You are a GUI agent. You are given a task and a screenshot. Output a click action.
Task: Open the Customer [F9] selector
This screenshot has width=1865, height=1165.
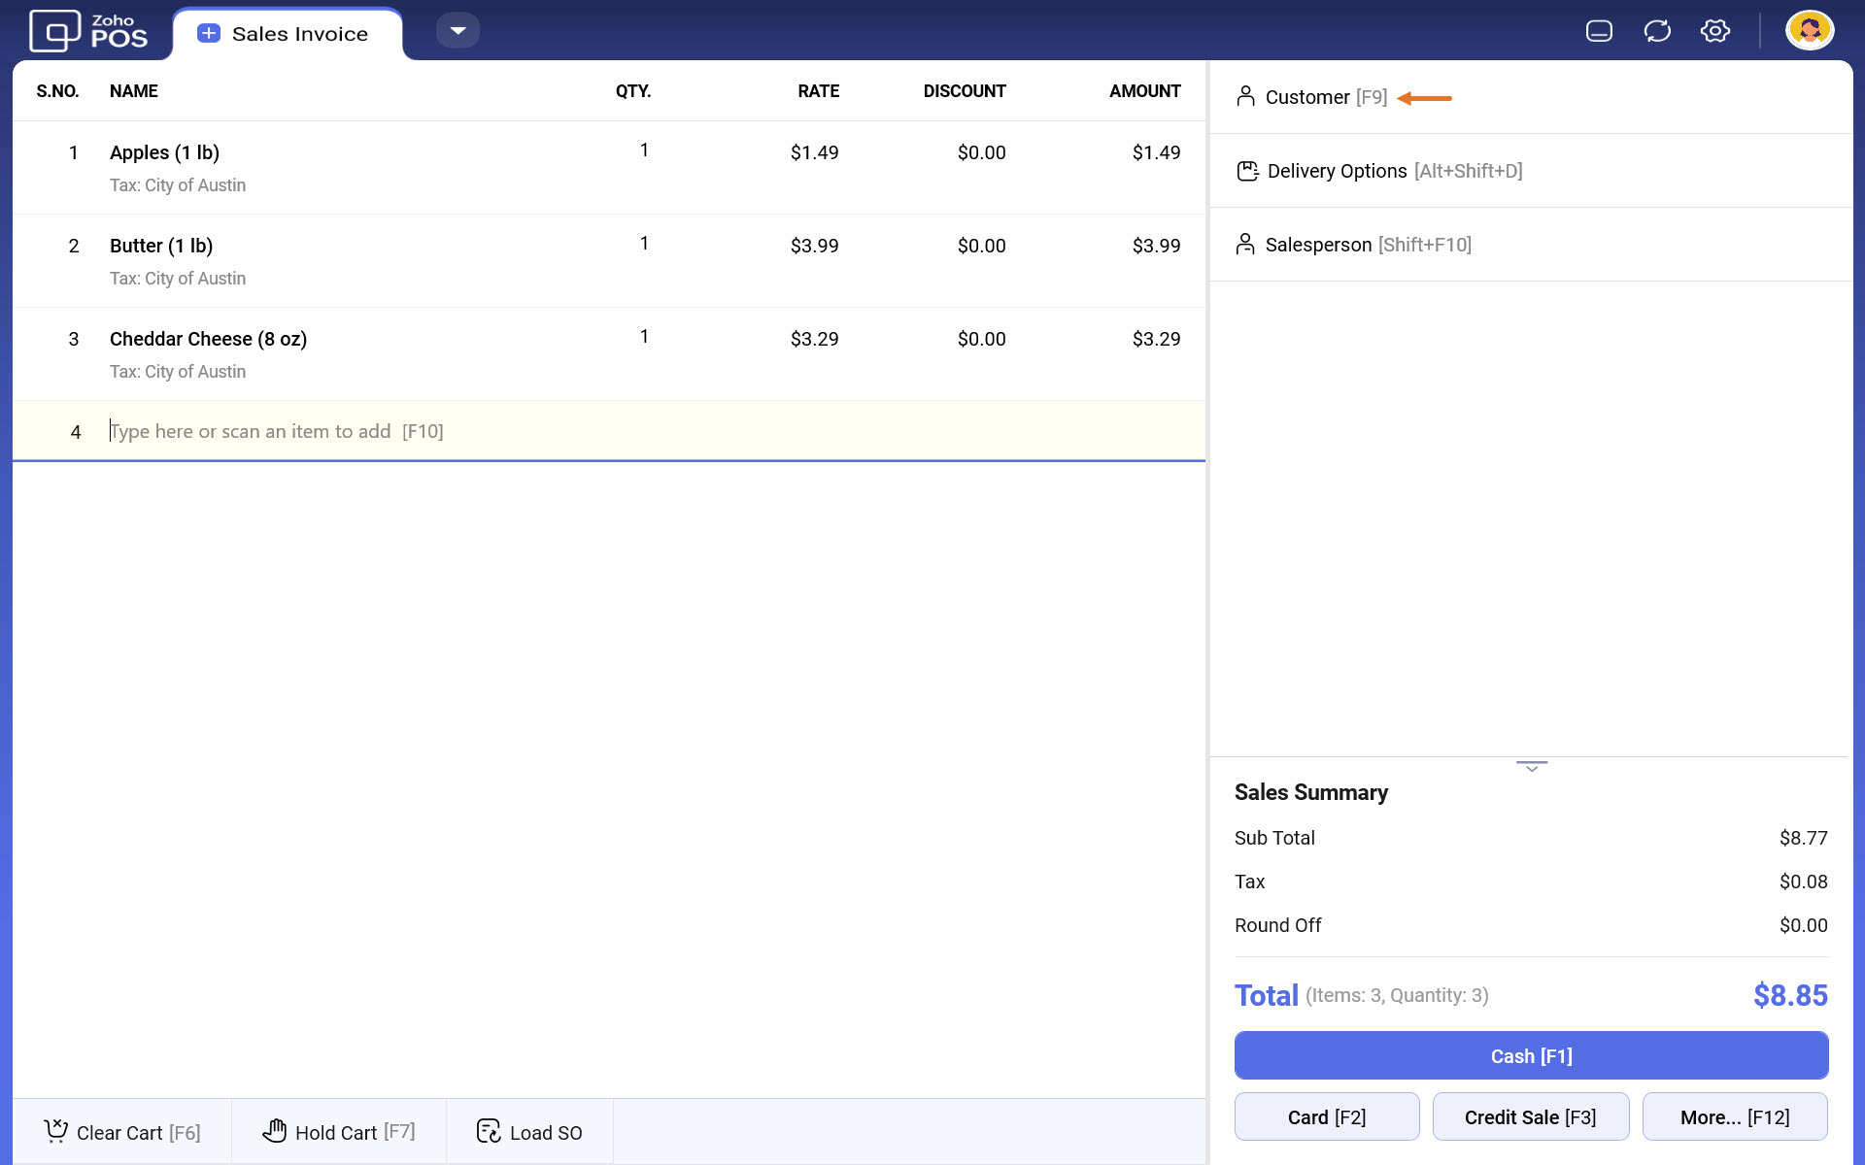click(x=1325, y=98)
